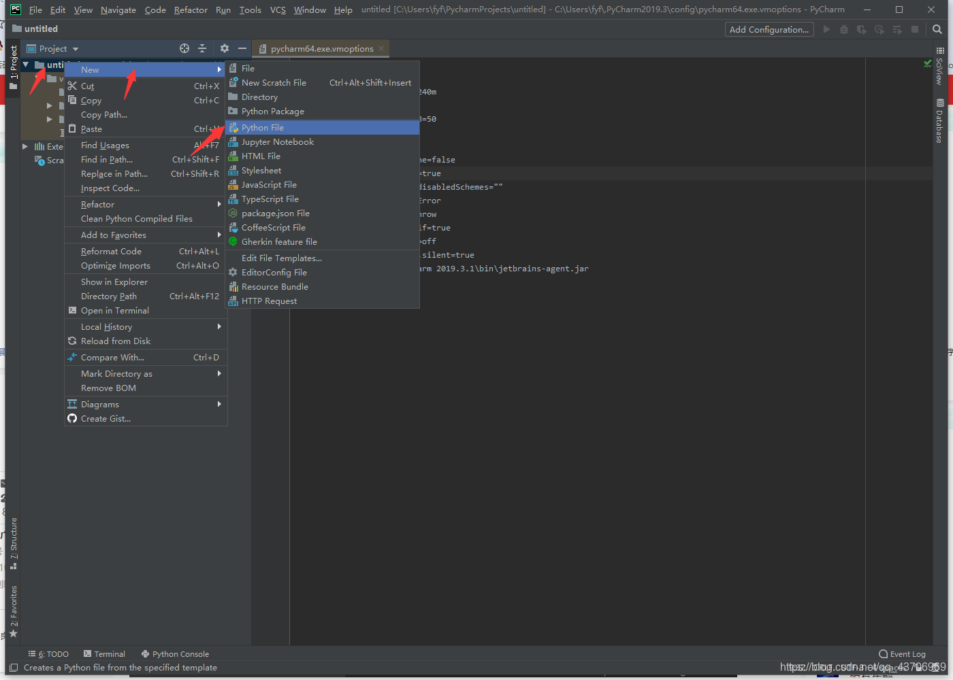Expand the Local History submenu

click(x=144, y=326)
